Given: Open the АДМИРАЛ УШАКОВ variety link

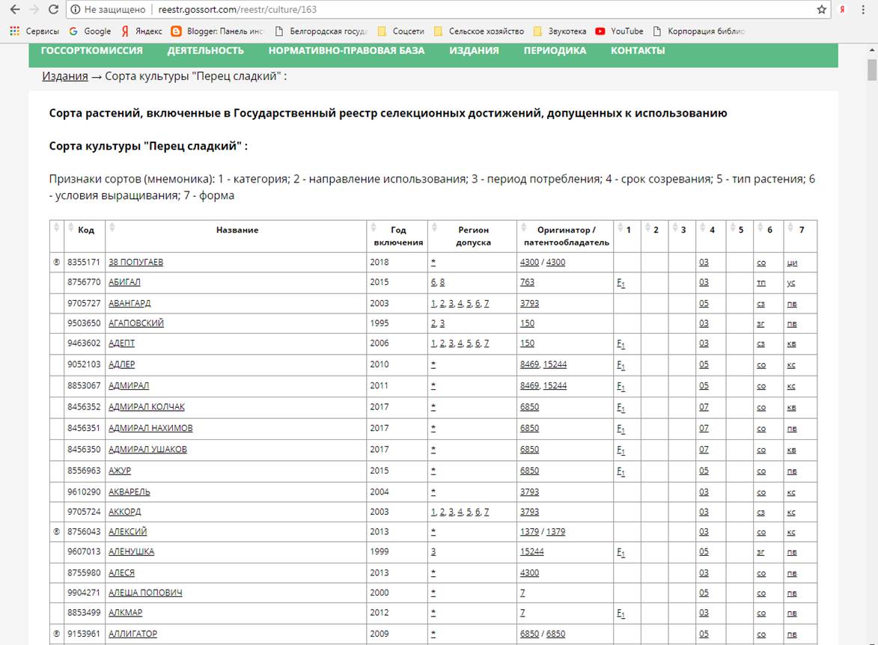Looking at the screenshot, I should (147, 450).
